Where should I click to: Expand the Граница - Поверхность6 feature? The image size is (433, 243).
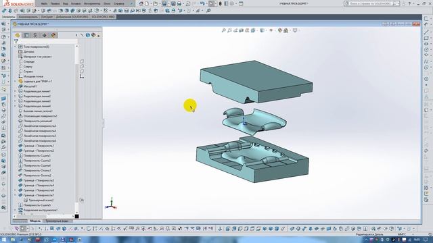(15, 190)
